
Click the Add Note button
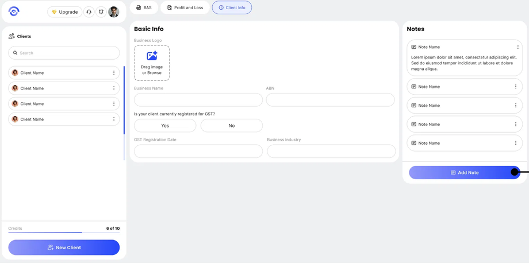464,172
